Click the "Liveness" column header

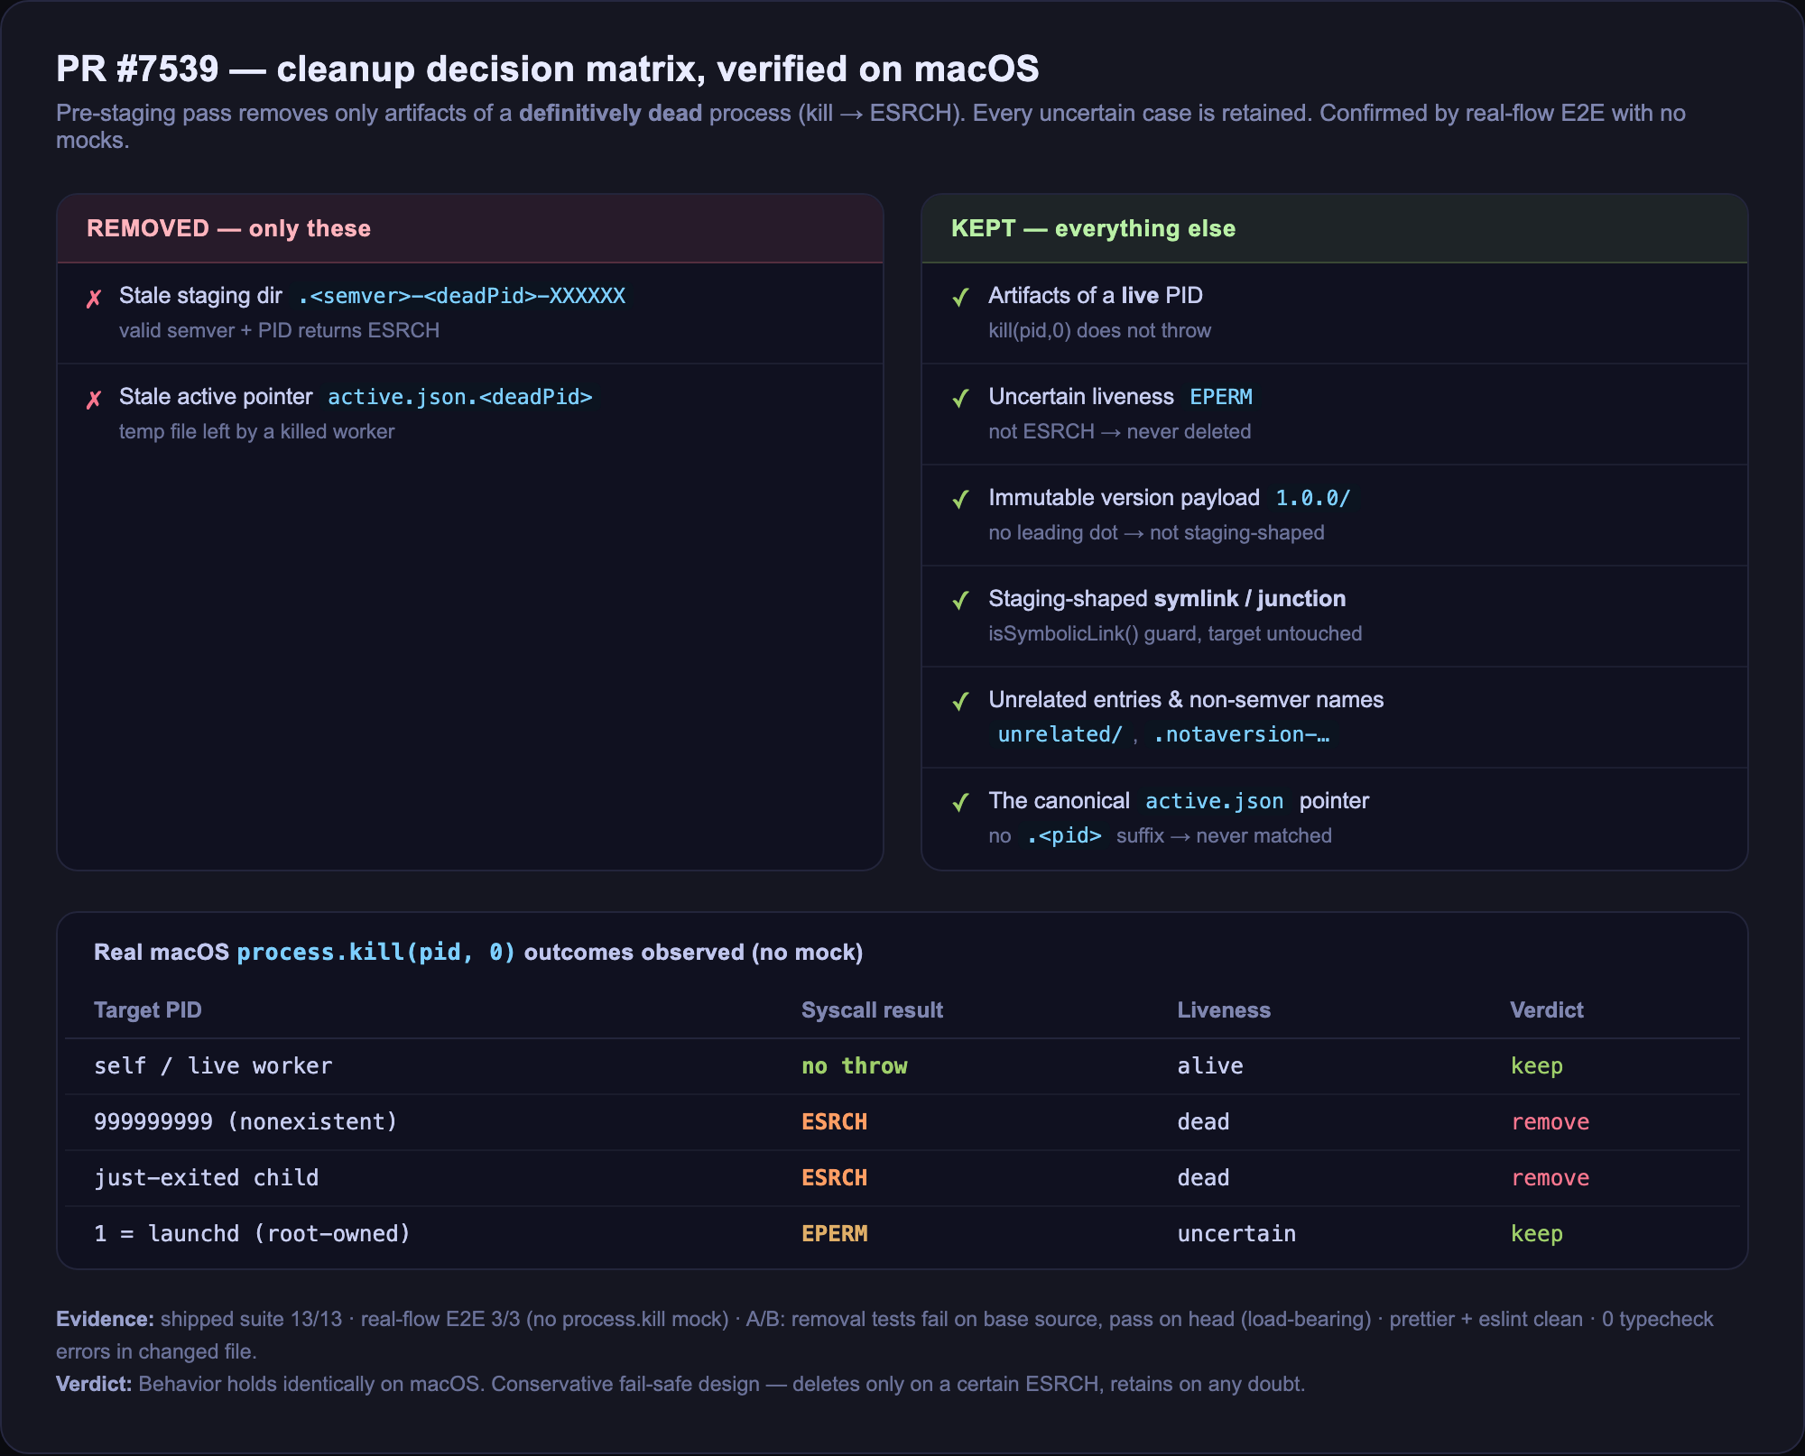pyautogui.click(x=1224, y=1010)
